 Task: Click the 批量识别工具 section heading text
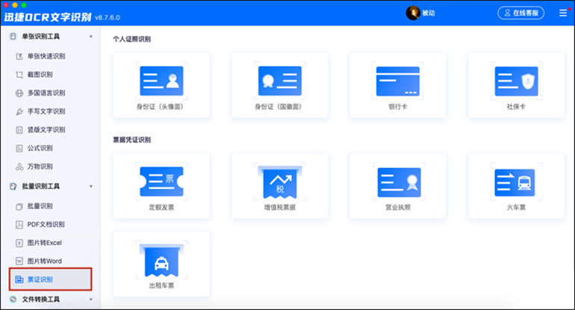coord(41,186)
